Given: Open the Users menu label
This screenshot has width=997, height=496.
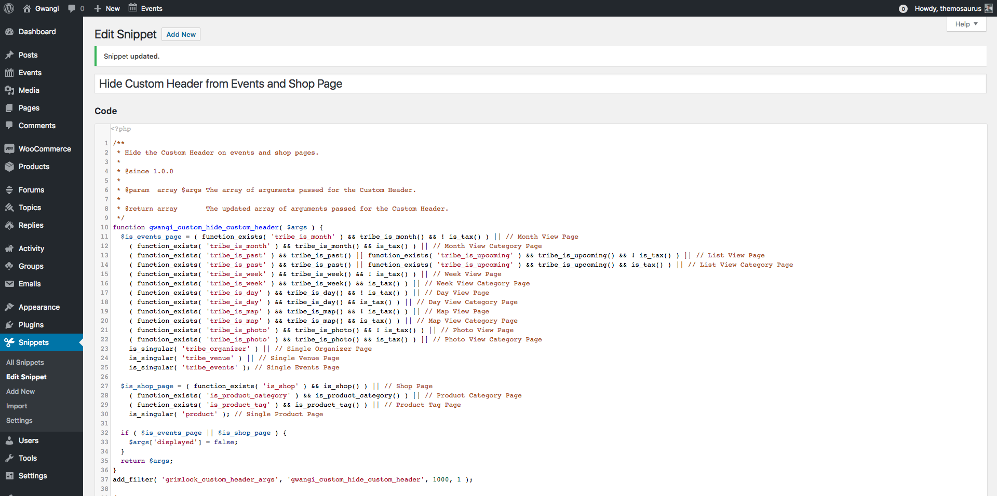Looking at the screenshot, I should 29,440.
